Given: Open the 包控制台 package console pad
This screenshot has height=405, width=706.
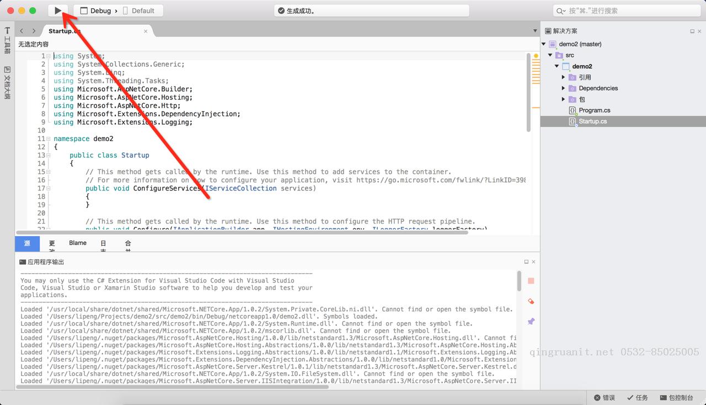Looking at the screenshot, I should point(676,398).
